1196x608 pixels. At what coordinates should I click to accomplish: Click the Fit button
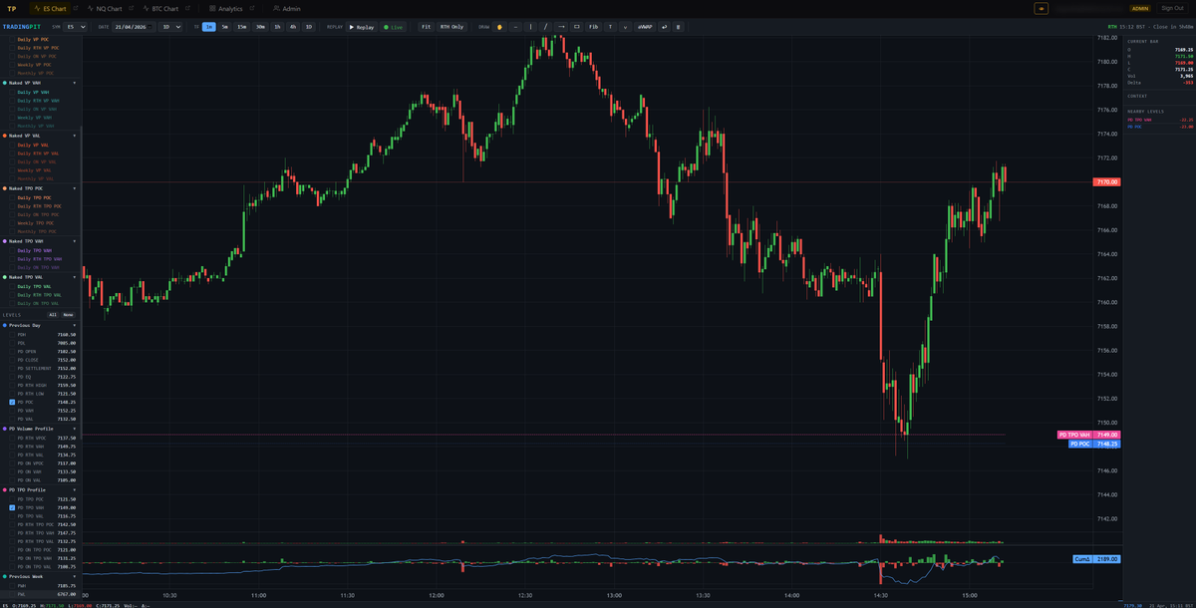click(x=427, y=27)
